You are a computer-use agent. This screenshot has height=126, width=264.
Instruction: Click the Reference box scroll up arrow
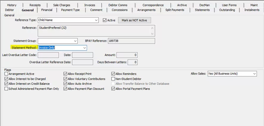pyautogui.click(x=152, y=28)
